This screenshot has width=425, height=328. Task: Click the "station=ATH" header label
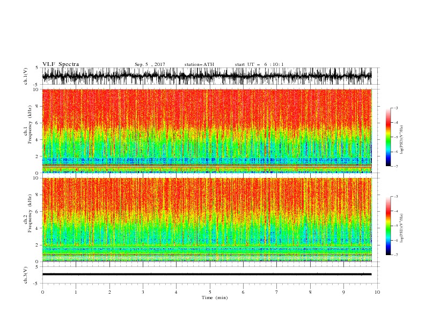point(199,64)
